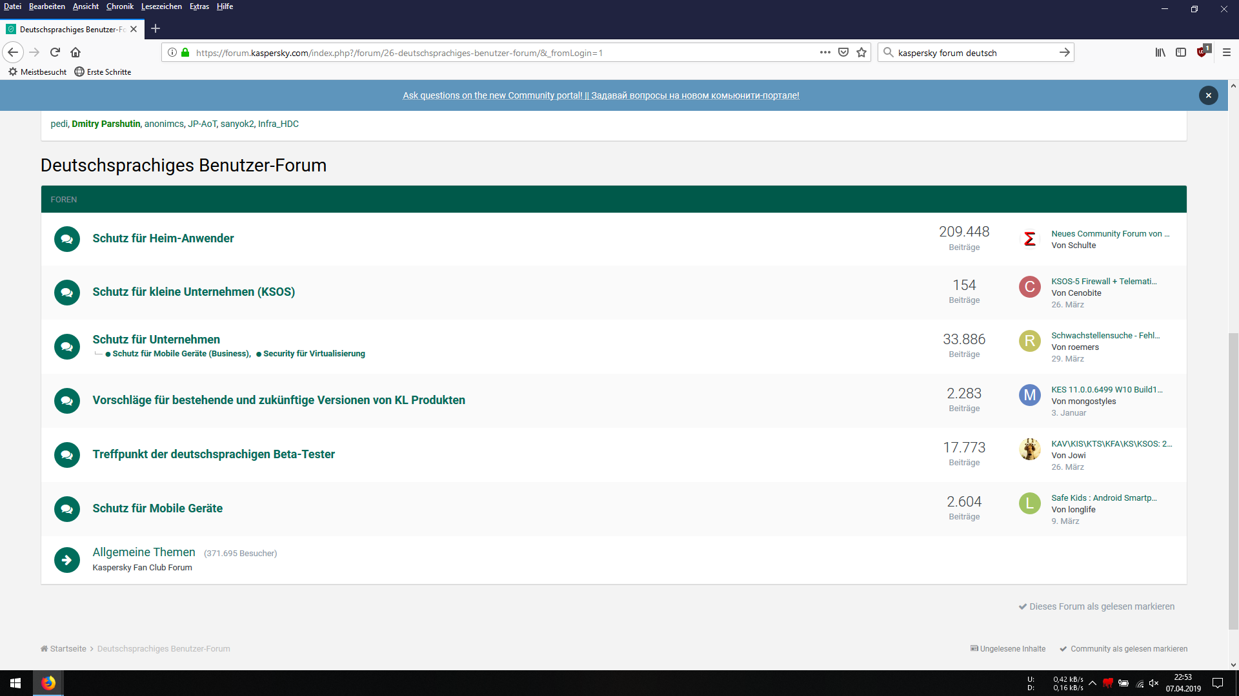
Task: Open Allgemeine Themen arrow icon
Action: coord(67,560)
